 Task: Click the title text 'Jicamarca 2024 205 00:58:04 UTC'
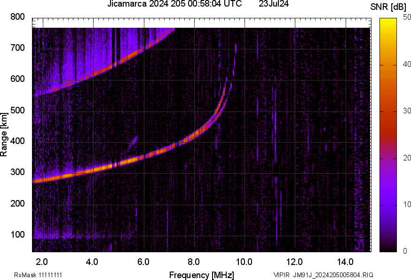tap(174, 4)
